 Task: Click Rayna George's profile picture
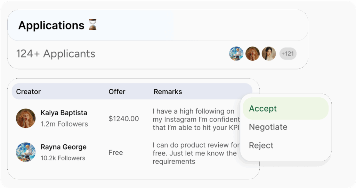point(26,152)
